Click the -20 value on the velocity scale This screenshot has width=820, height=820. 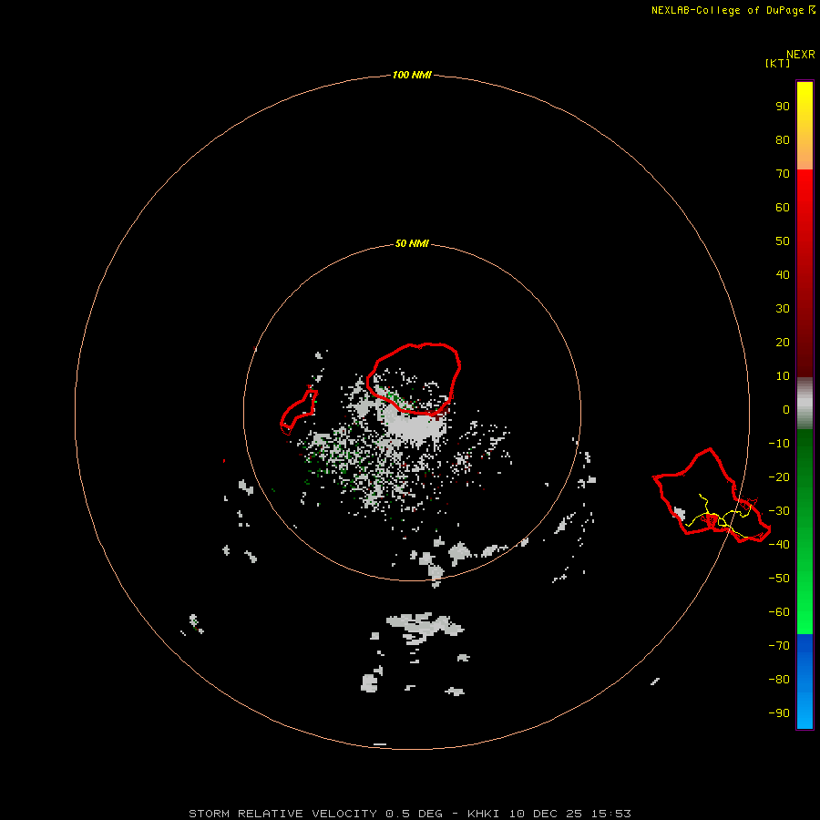779,477
